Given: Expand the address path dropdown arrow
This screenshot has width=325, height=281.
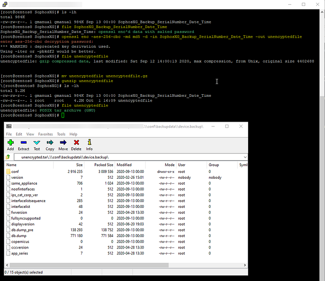Looking at the screenshot, I should (x=245, y=157).
